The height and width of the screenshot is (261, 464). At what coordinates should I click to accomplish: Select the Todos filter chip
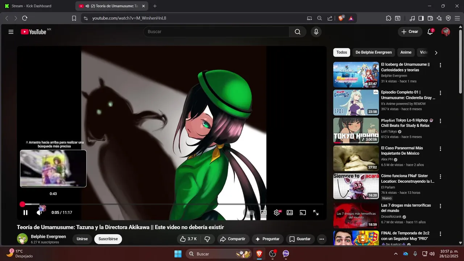click(x=341, y=53)
